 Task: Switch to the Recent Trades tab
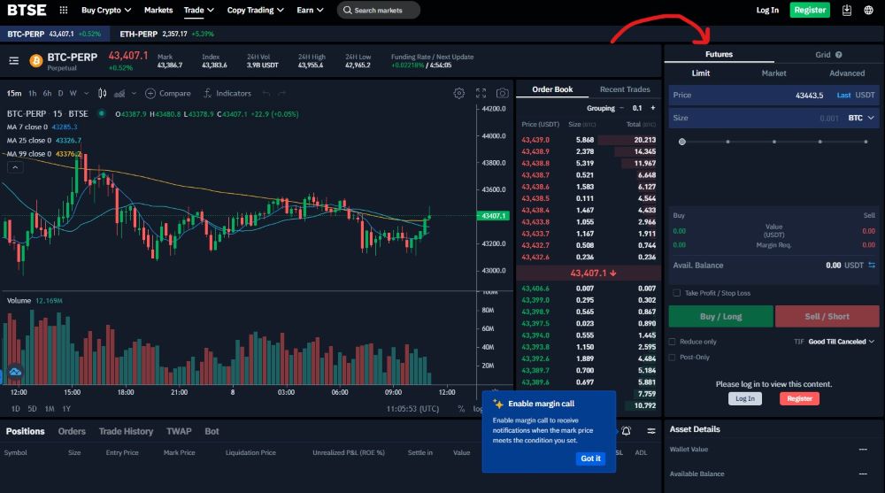pyautogui.click(x=625, y=89)
